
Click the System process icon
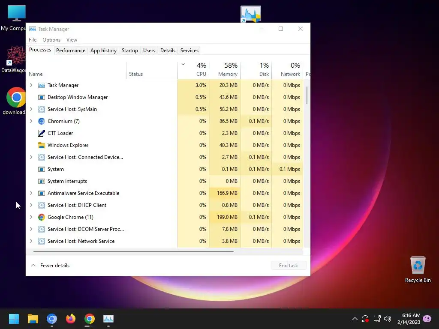(x=42, y=169)
